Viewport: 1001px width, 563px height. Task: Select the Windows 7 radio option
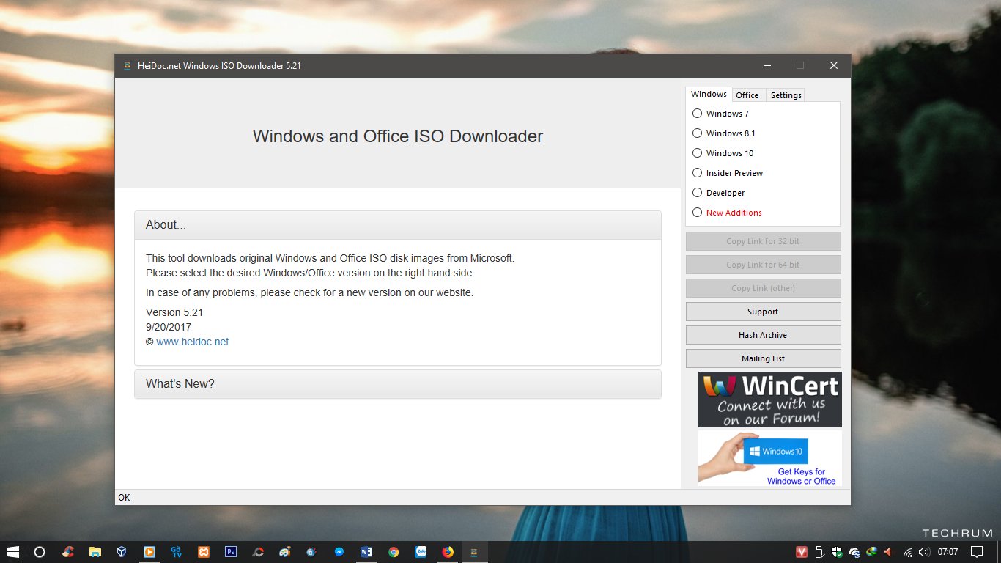[x=720, y=114]
